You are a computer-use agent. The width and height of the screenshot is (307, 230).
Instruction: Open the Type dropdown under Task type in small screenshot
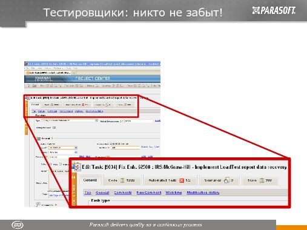coord(70,120)
